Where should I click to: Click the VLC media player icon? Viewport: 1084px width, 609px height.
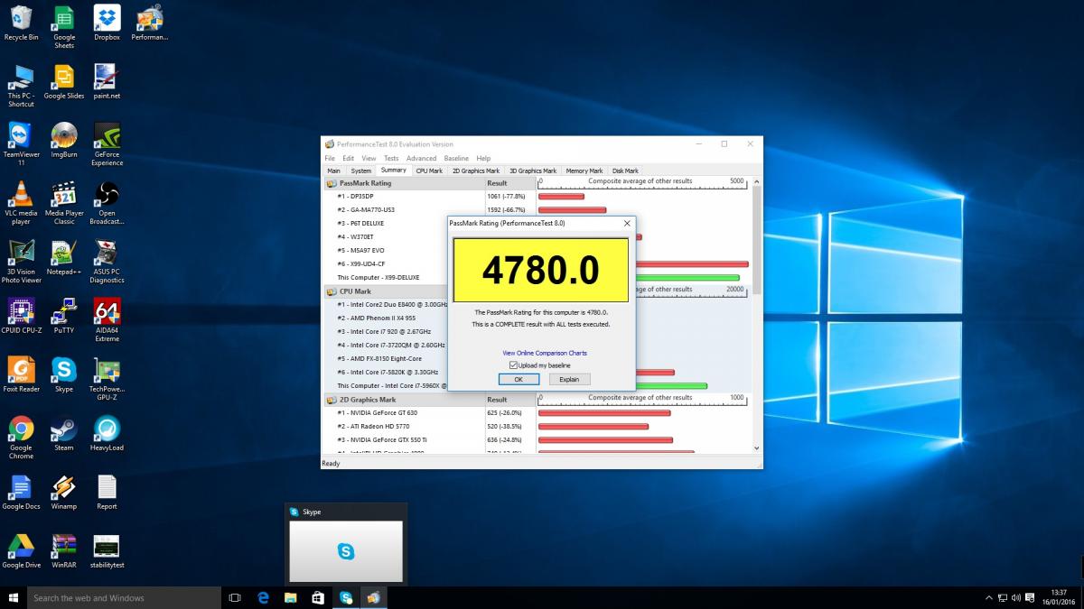pyautogui.click(x=21, y=203)
